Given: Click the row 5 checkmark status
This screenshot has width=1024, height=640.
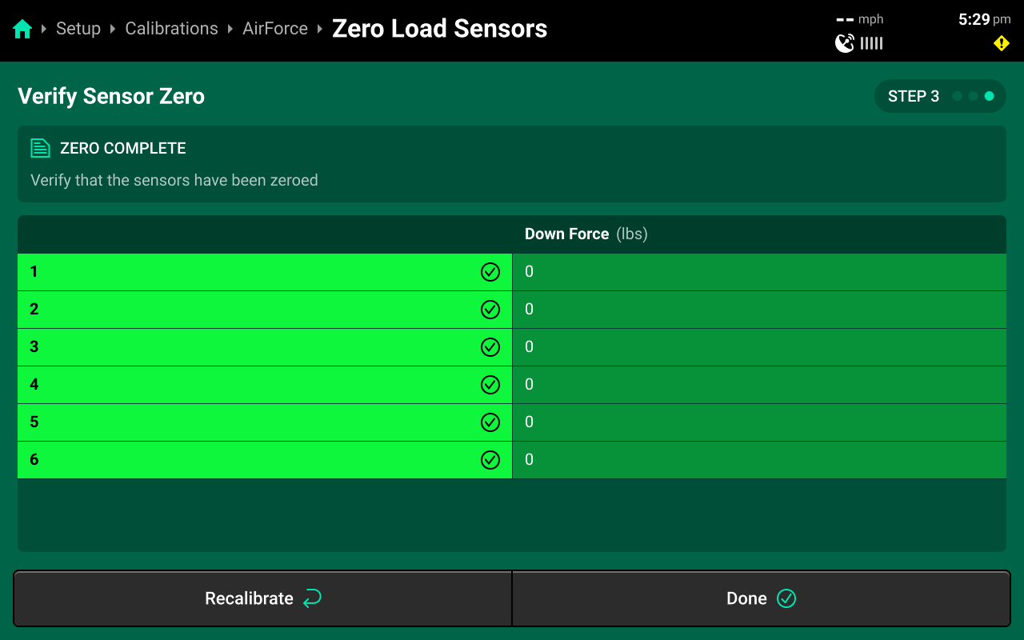Looking at the screenshot, I should (490, 422).
